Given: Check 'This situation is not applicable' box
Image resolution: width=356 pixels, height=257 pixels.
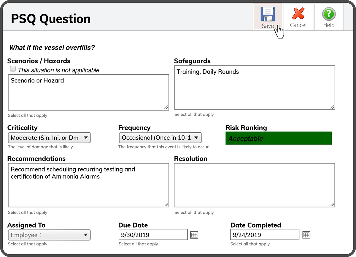Looking at the screenshot, I should pyautogui.click(x=13, y=69).
